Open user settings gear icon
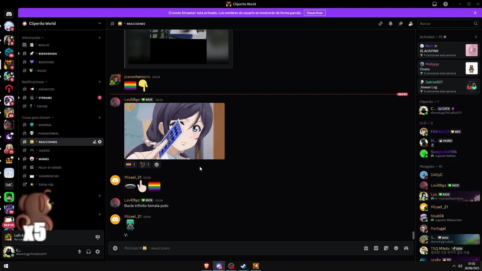The height and width of the screenshot is (271, 482). [x=98, y=252]
